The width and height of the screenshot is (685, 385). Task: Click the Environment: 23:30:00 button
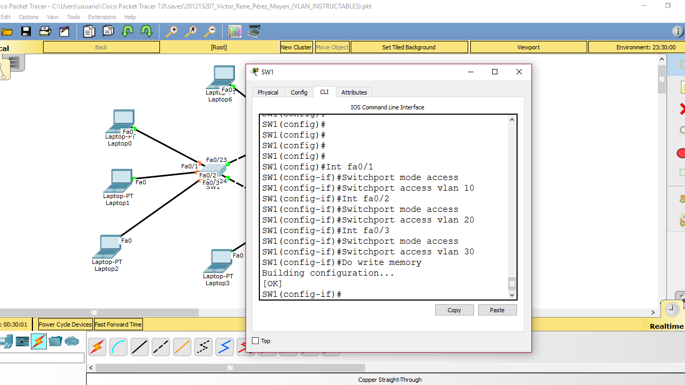coord(637,47)
